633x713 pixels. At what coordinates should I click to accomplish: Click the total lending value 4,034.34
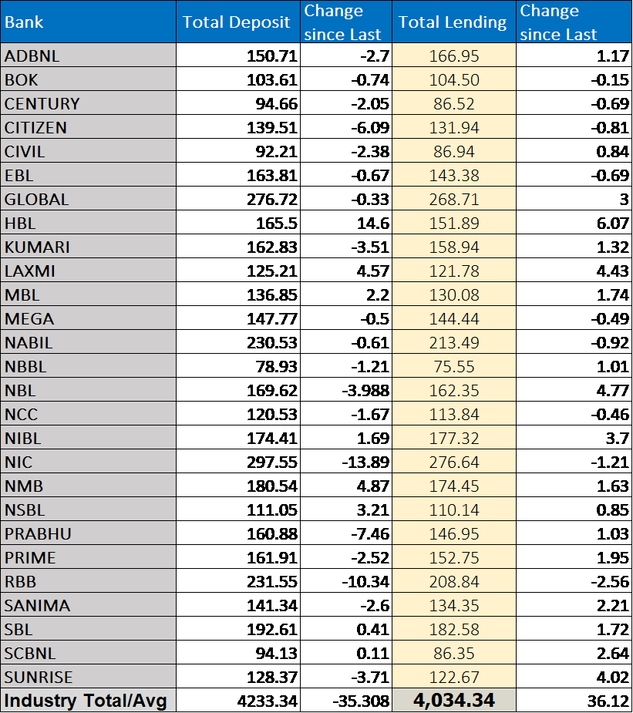click(x=453, y=701)
